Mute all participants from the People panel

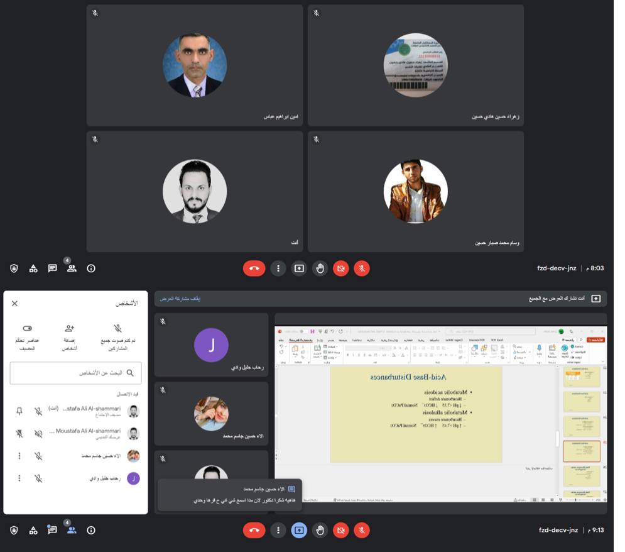pyautogui.click(x=117, y=329)
